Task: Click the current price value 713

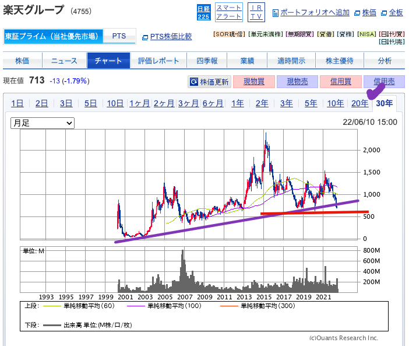Action: (x=37, y=80)
